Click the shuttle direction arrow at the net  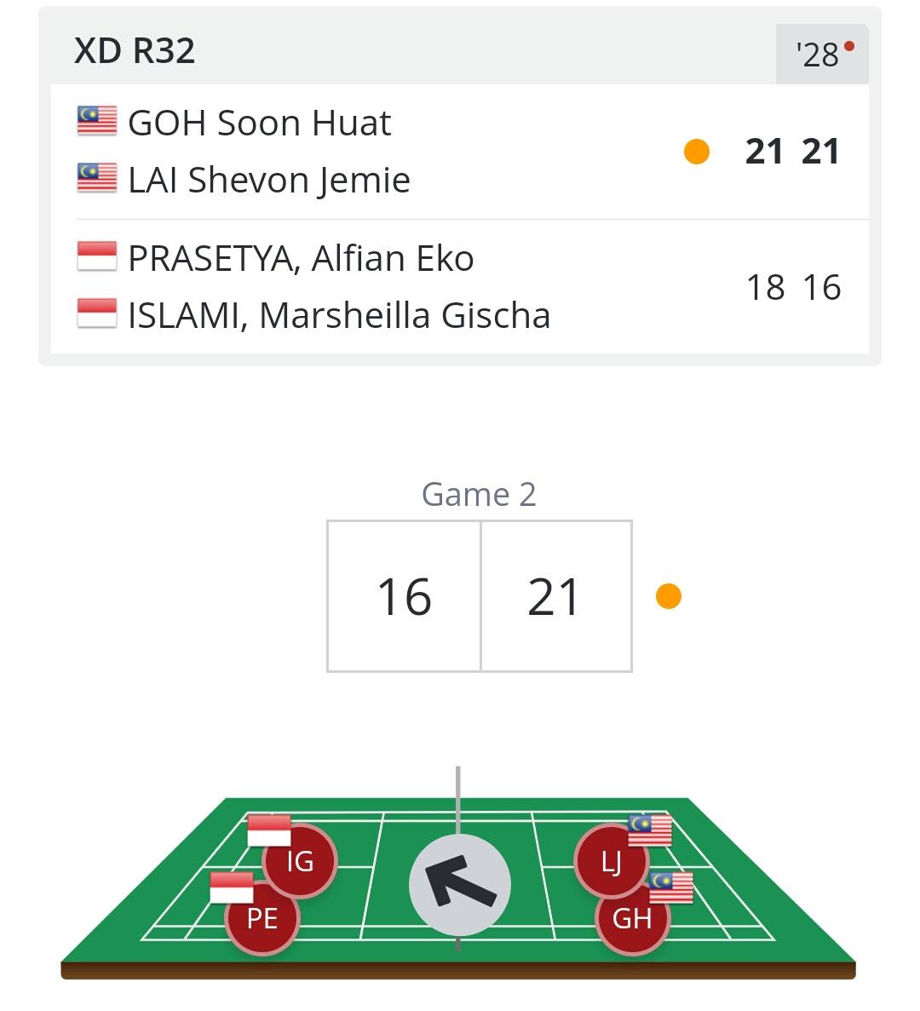click(460, 885)
